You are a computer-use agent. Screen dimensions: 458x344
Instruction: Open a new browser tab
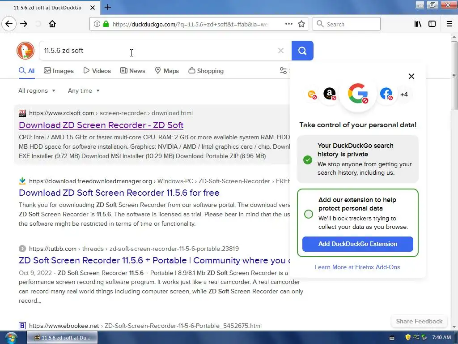point(108,7)
